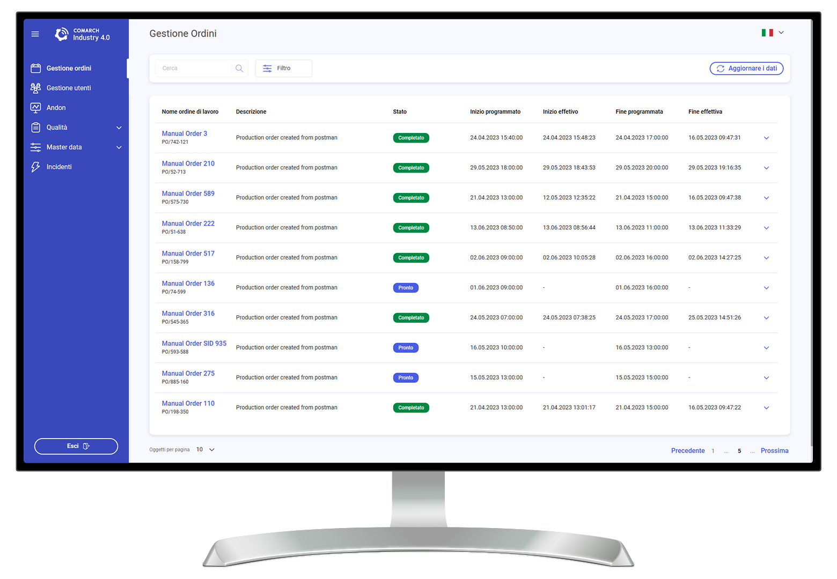Screen dimensions: 837x579
Task: Open the Manual Order 110 link
Action: 188,404
